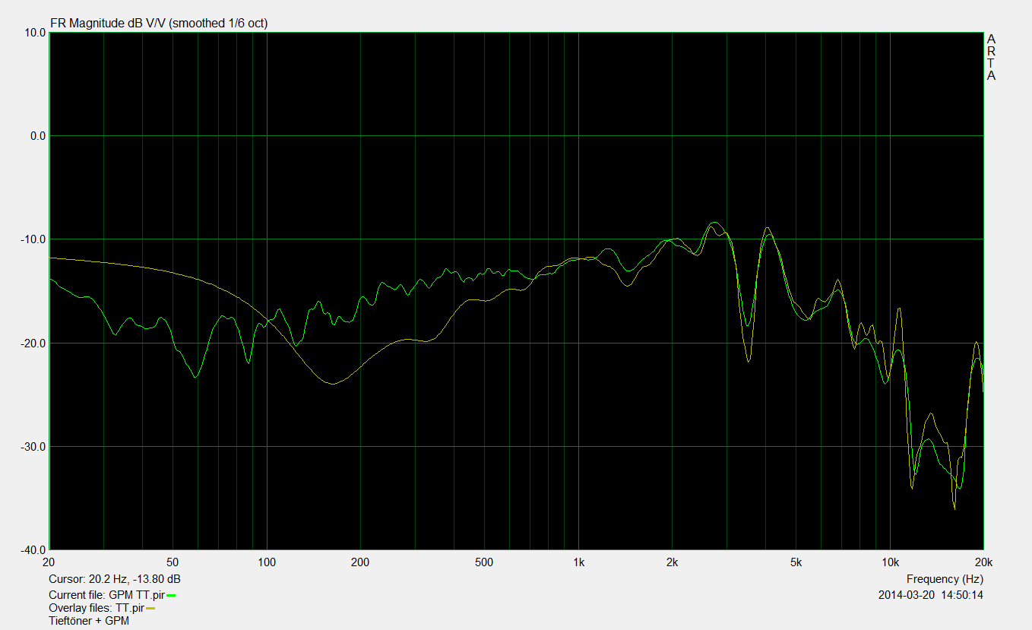This screenshot has height=630, width=1032.
Task: Click the vertical ARTA logo text
Action: [991, 57]
